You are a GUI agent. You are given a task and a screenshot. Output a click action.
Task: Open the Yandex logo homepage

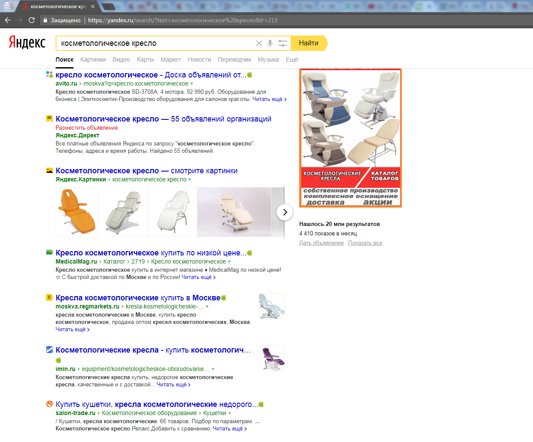[x=27, y=42]
